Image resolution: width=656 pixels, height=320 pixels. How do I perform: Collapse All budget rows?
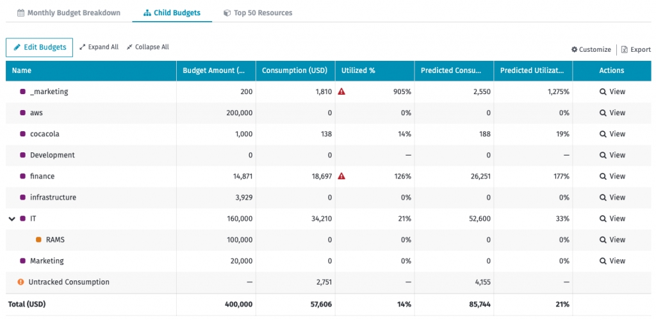(x=147, y=47)
